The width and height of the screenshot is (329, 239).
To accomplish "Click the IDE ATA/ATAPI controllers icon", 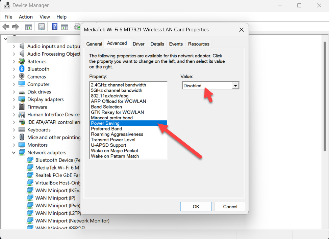I will tap(22, 122).
